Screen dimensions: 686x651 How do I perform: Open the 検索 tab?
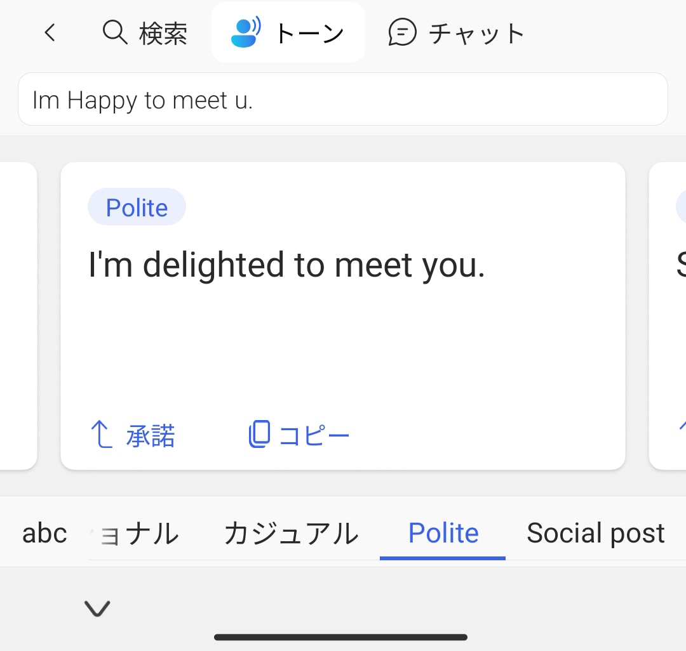pyautogui.click(x=163, y=33)
